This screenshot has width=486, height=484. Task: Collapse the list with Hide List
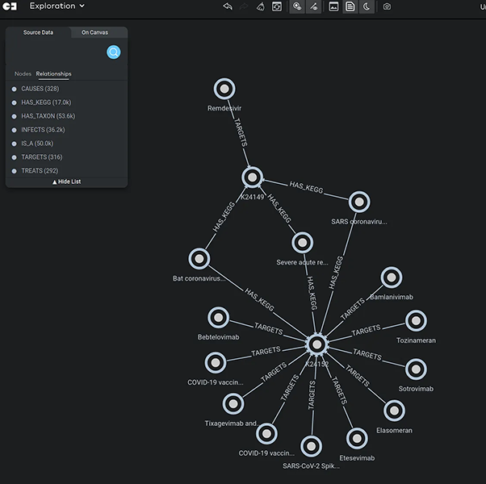[x=67, y=181]
